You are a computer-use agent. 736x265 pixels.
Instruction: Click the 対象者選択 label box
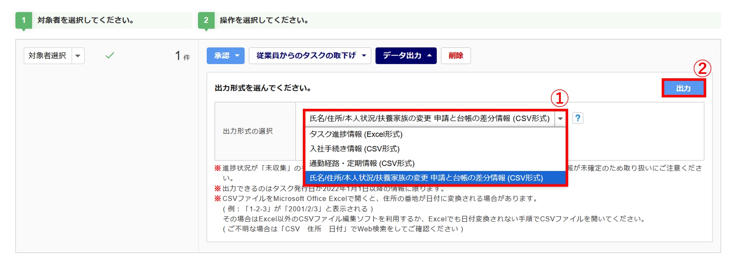click(x=47, y=56)
